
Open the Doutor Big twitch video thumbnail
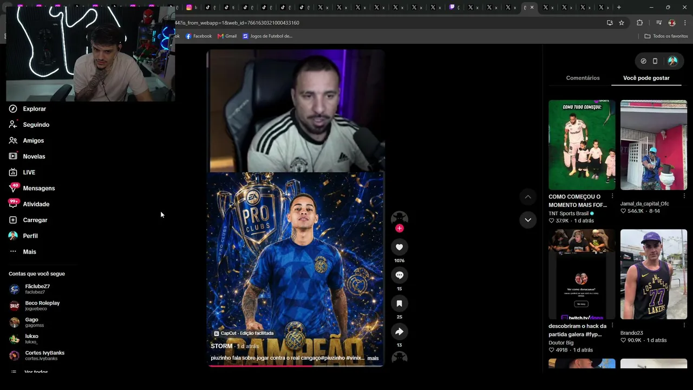(582, 274)
